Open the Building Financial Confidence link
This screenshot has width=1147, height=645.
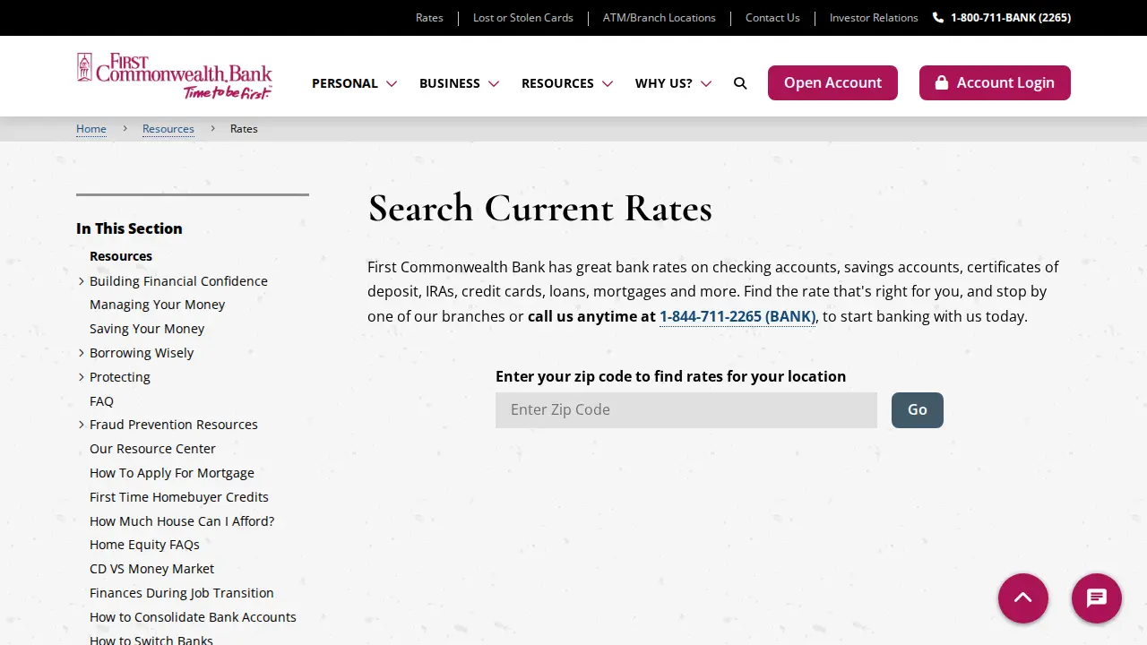178,281
